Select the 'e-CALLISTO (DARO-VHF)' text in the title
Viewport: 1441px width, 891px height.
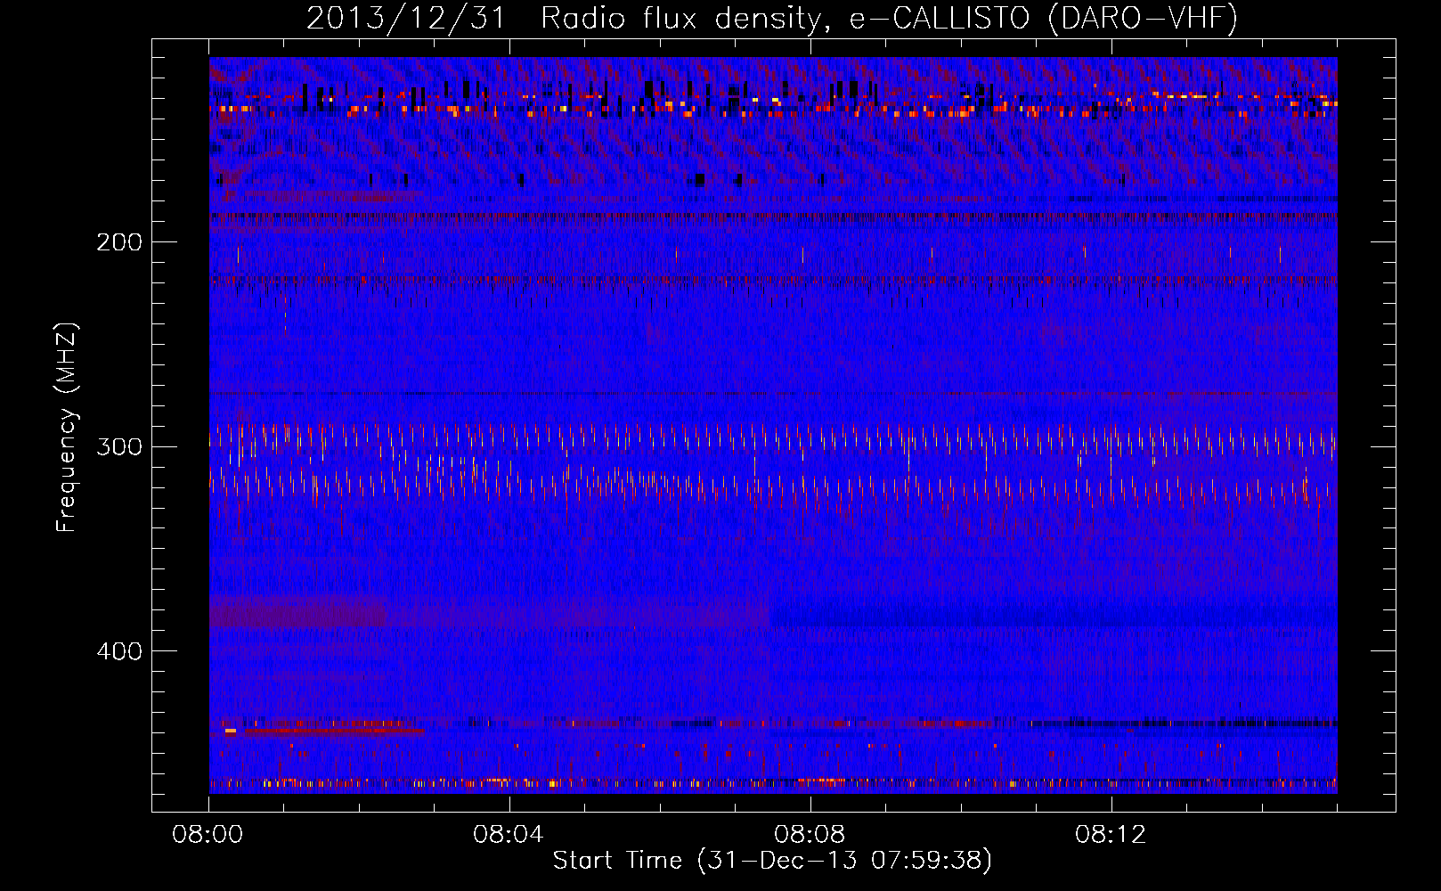(1043, 19)
